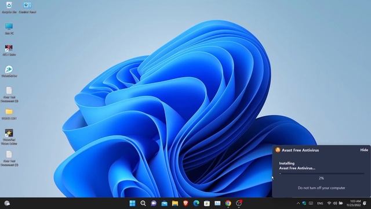Hide the Avast Free Antivirus installer popup
The height and width of the screenshot is (209, 371).
pyautogui.click(x=364, y=150)
